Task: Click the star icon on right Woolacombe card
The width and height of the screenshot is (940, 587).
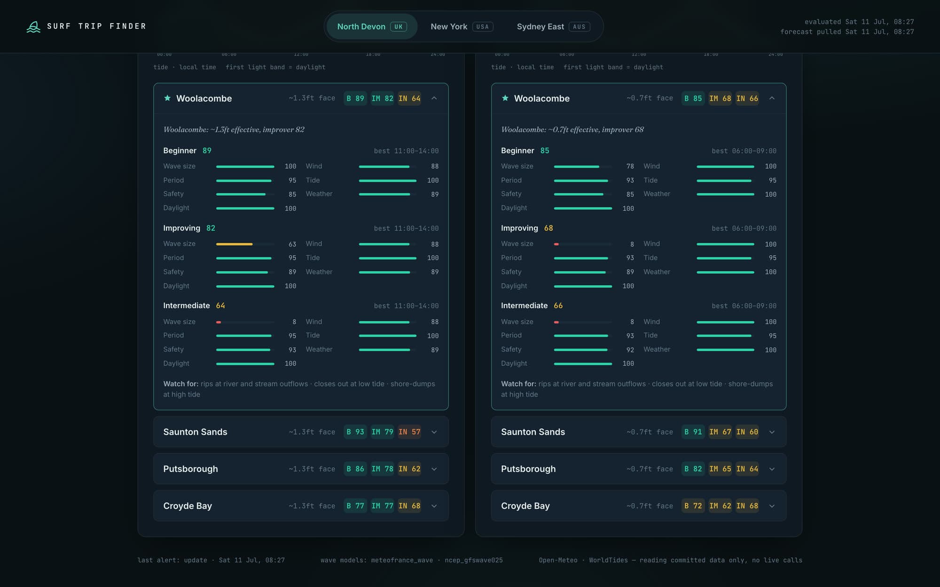Action: [x=505, y=98]
